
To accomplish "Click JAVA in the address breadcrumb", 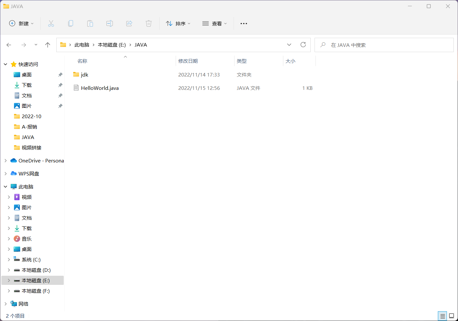I will pos(141,45).
